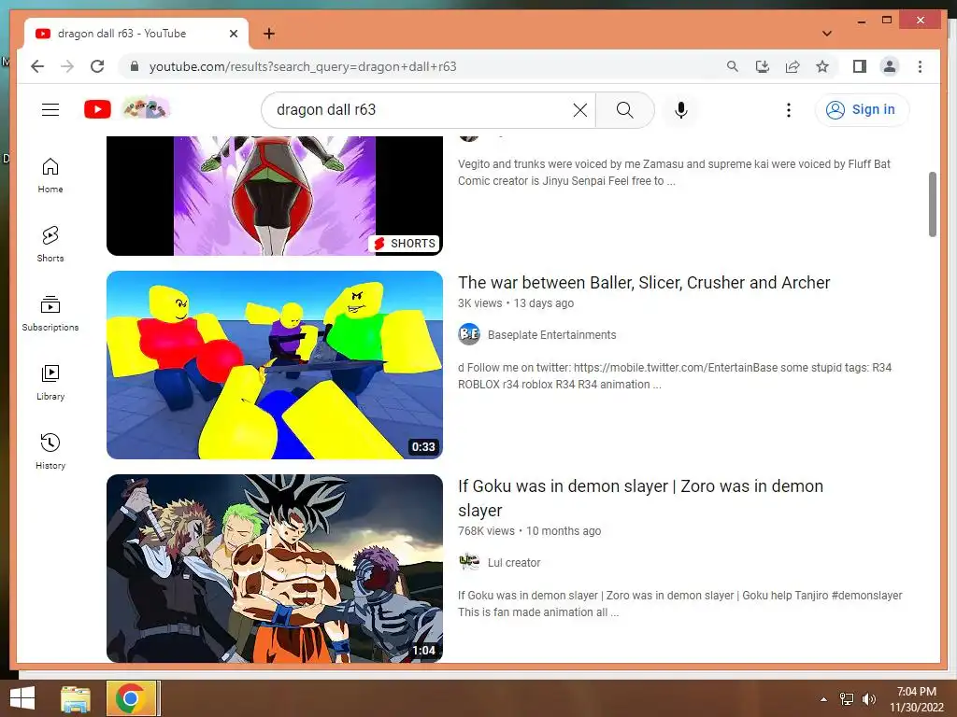The width and height of the screenshot is (957, 717).
Task: Click Lul creator channel avatar
Action: tap(469, 562)
